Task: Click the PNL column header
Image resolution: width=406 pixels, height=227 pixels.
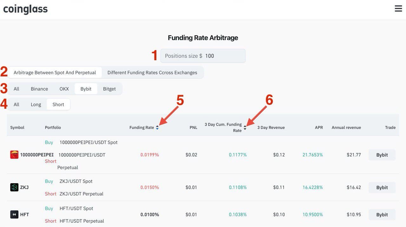Action: pyautogui.click(x=193, y=127)
